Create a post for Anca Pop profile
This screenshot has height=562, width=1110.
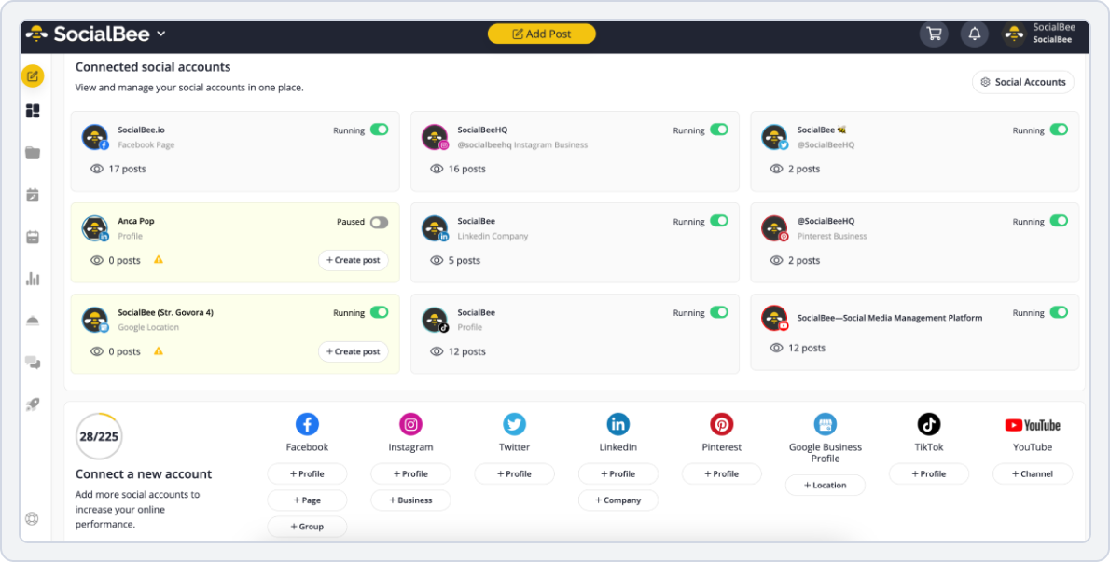(x=354, y=260)
